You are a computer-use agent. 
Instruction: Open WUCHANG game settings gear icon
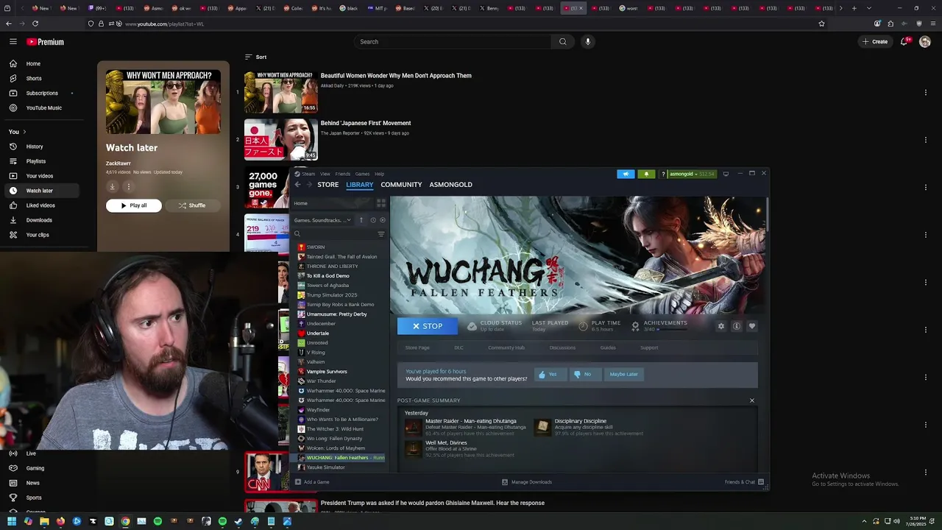coord(721,326)
